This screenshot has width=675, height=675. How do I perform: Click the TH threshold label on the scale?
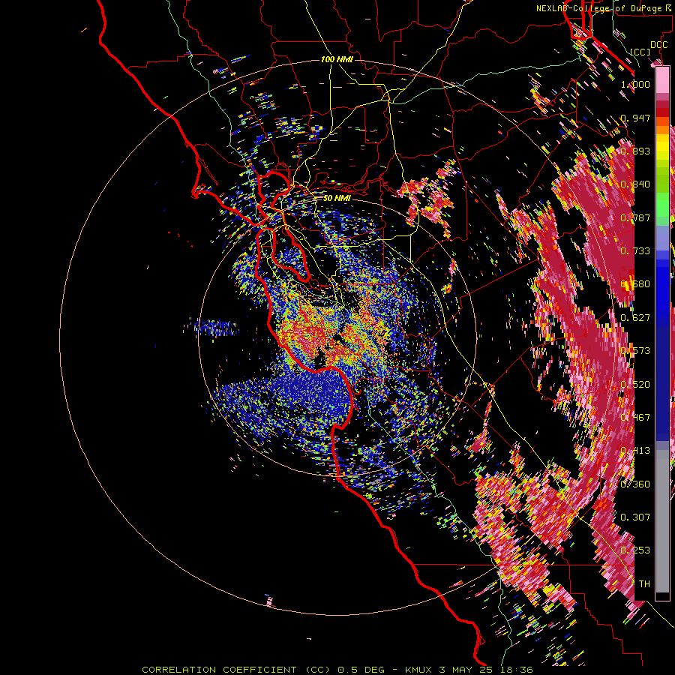coord(644,584)
